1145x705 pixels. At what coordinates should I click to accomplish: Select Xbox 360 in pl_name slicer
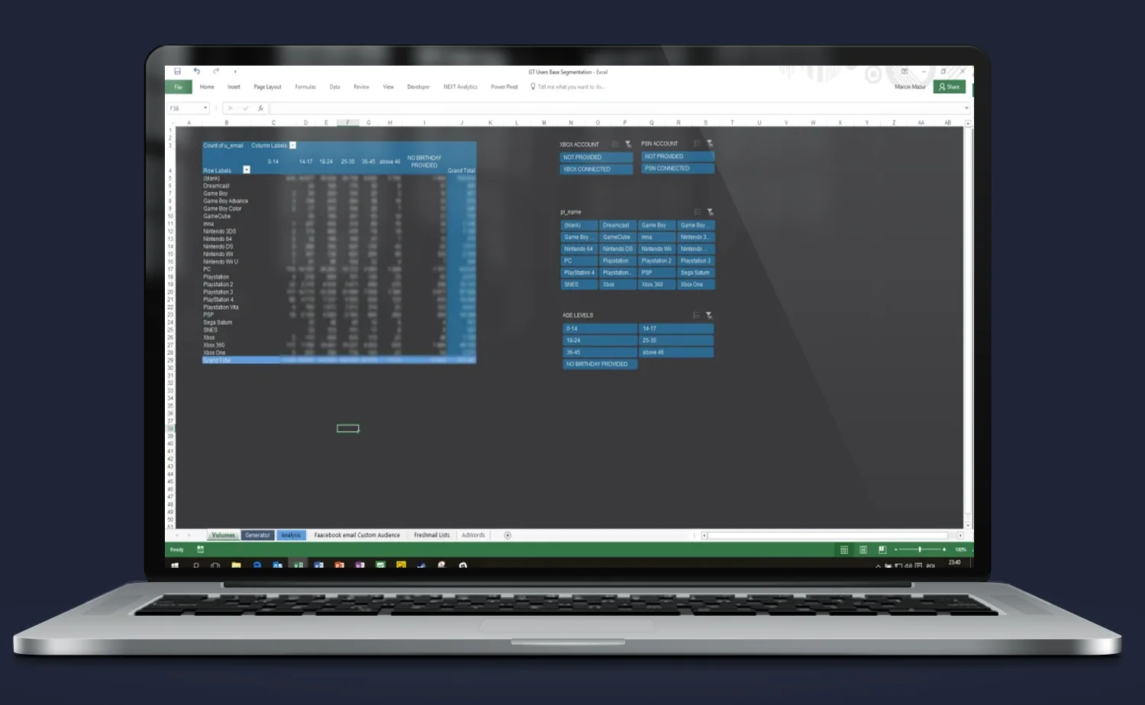[x=657, y=285]
